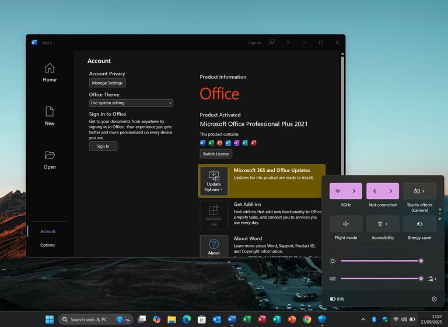Screen dimensions: 448x327
Task: Toggle Wi-Fi in quick settings
Action: [x=338, y=191]
